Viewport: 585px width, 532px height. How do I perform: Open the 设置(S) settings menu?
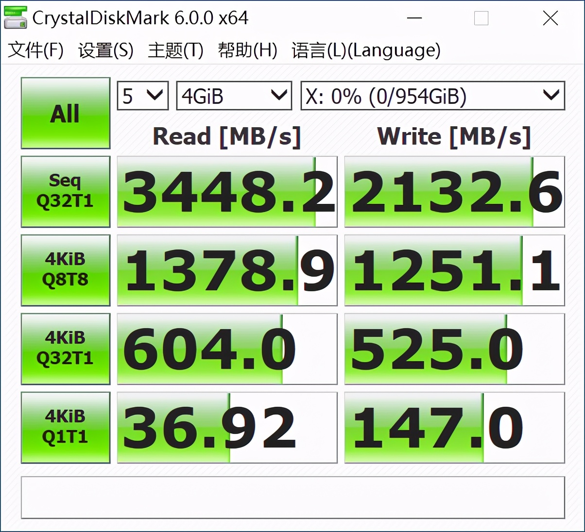(x=104, y=50)
